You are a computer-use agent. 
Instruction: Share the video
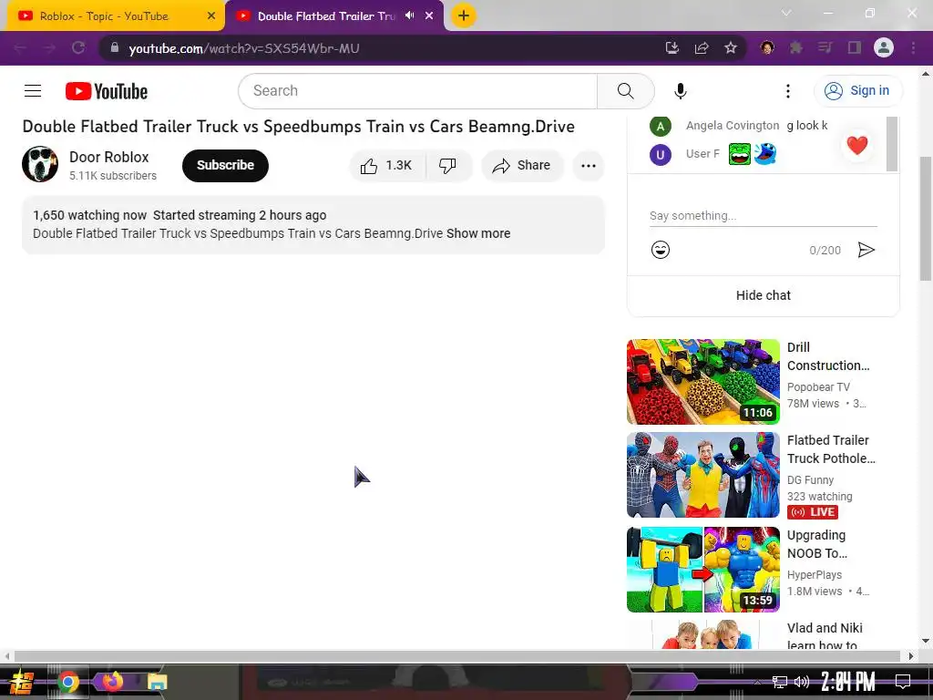[x=521, y=166]
